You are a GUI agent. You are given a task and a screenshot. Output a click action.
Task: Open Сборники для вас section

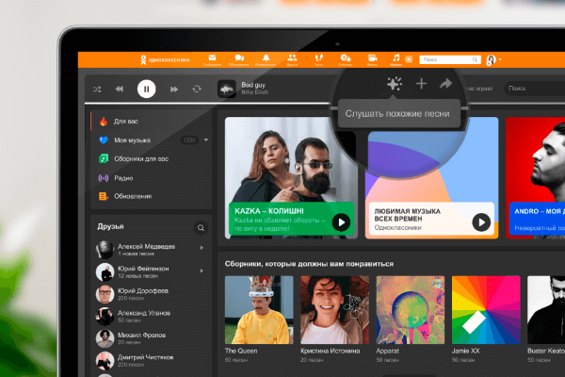[x=141, y=158]
